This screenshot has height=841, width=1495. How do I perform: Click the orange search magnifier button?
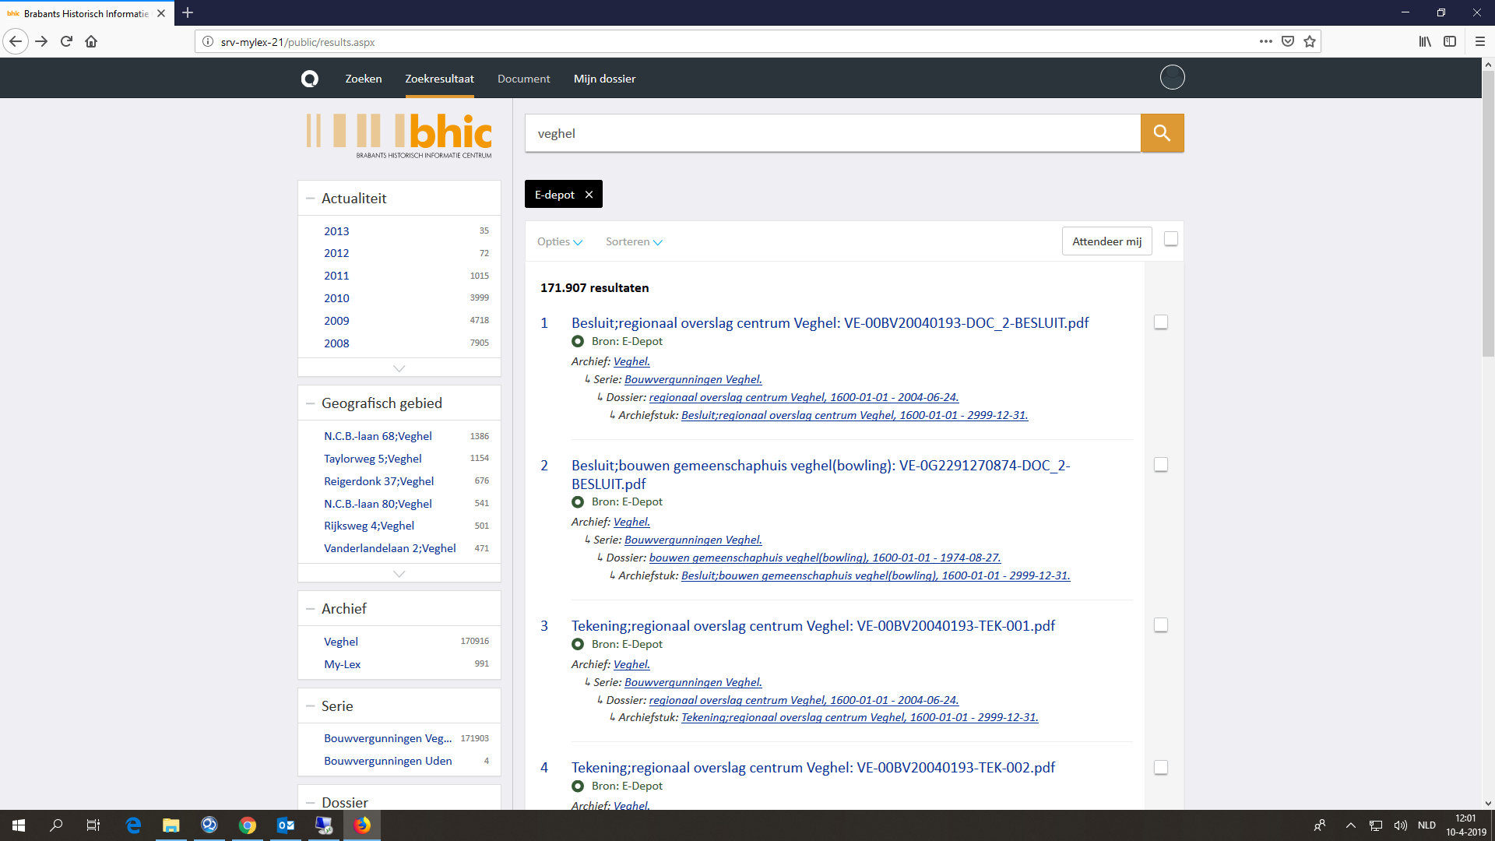point(1162,133)
